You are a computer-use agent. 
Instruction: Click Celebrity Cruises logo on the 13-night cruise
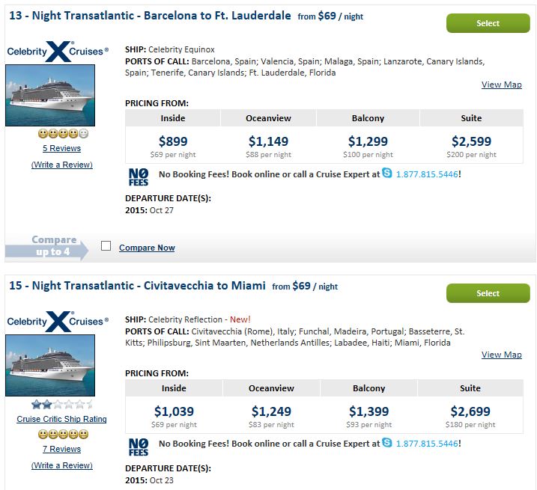[x=58, y=52]
